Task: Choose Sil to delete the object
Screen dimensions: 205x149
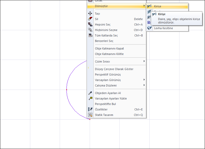Action: pos(116,19)
